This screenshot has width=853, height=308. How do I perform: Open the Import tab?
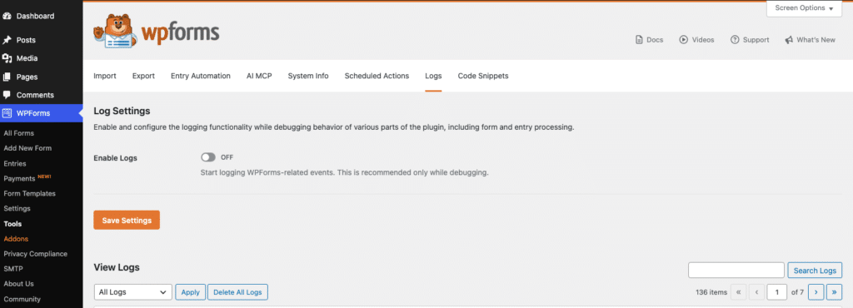point(105,76)
